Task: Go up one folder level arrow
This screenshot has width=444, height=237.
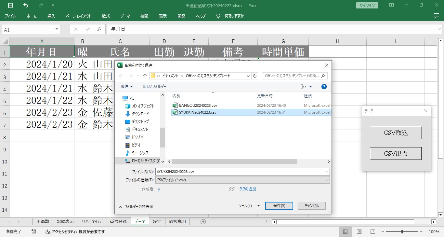Action: (x=145, y=76)
